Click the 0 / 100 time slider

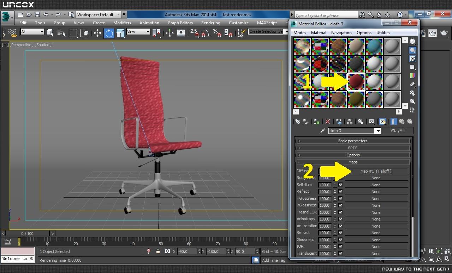pos(28,234)
